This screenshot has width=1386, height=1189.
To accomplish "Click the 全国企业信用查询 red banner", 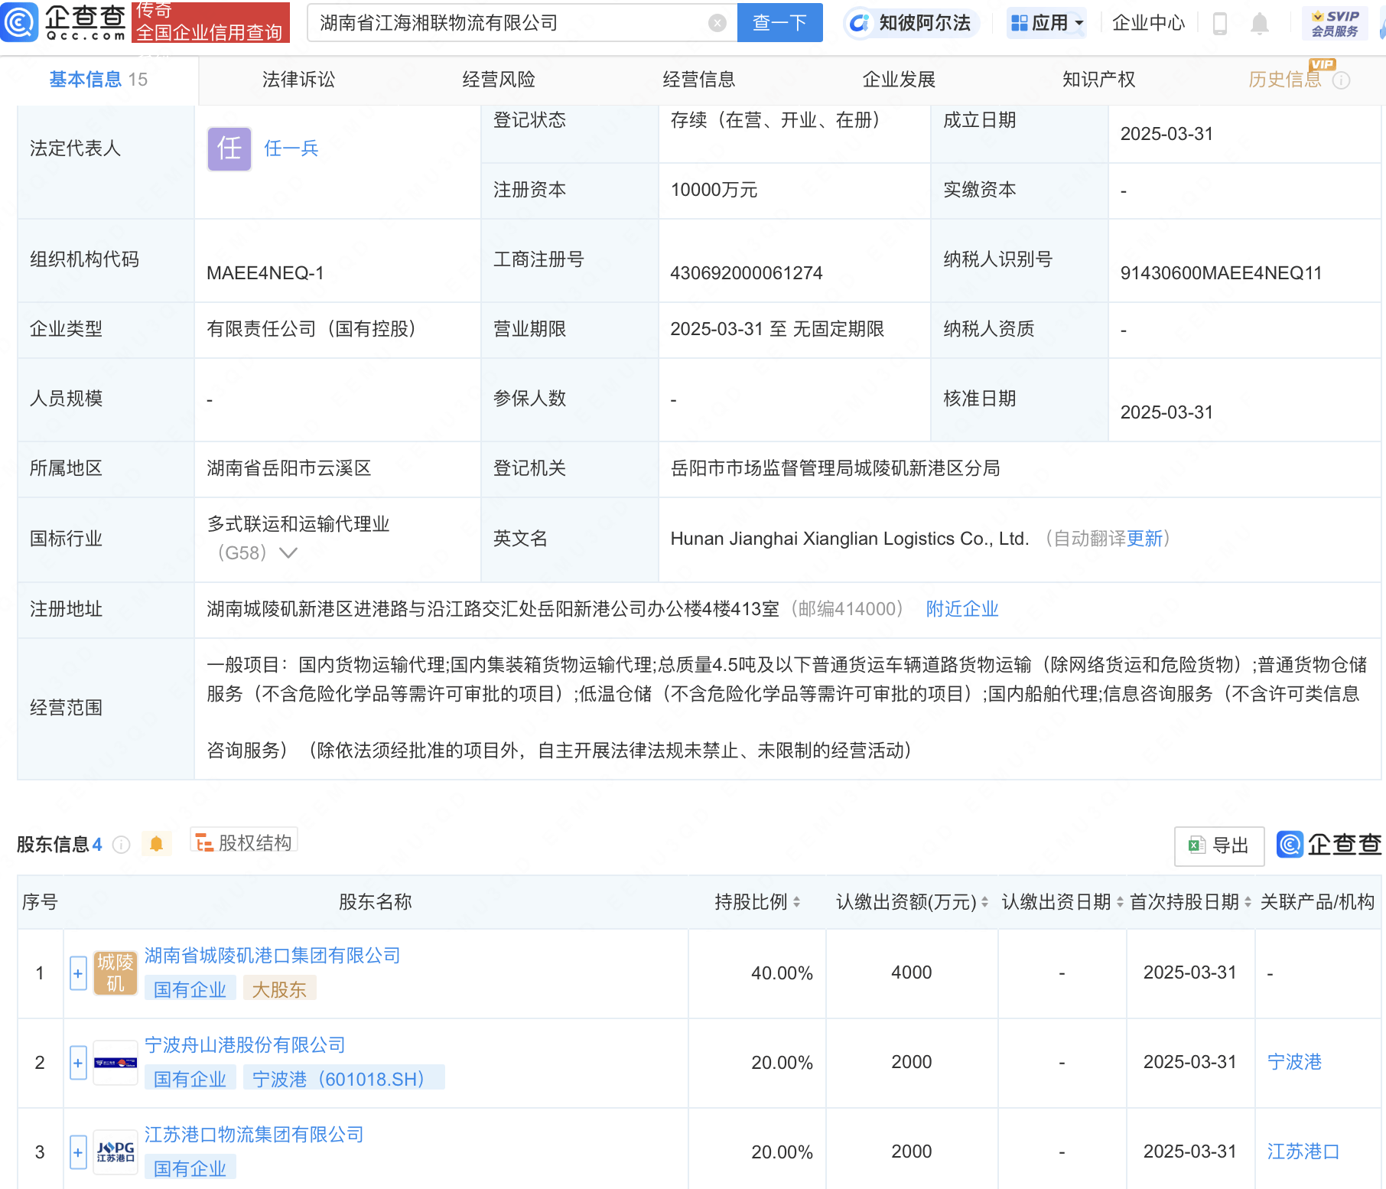I will (210, 22).
